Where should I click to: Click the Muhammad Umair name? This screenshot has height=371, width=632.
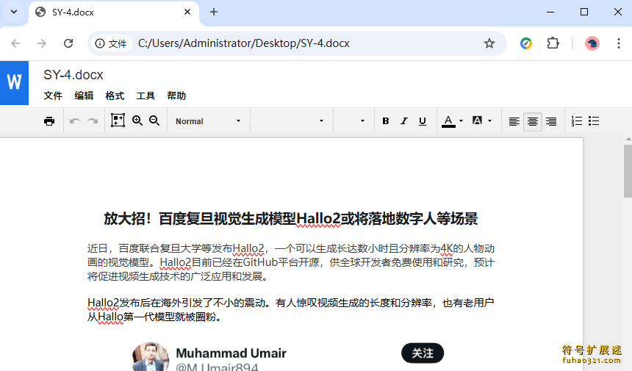pos(231,353)
